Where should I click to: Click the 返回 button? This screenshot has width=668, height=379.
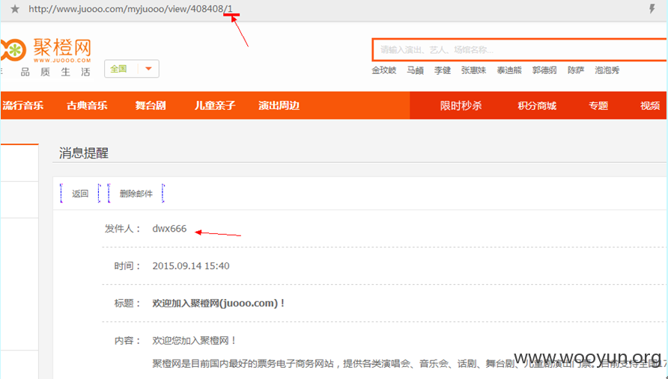pos(80,194)
